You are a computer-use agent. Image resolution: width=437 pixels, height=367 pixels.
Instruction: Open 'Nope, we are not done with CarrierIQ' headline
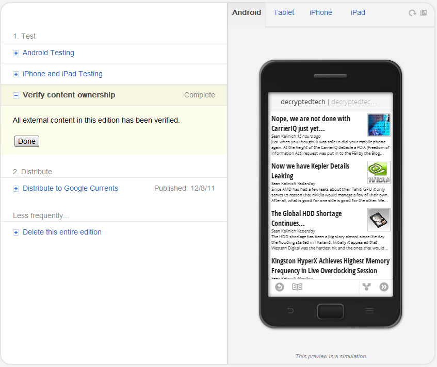point(311,123)
